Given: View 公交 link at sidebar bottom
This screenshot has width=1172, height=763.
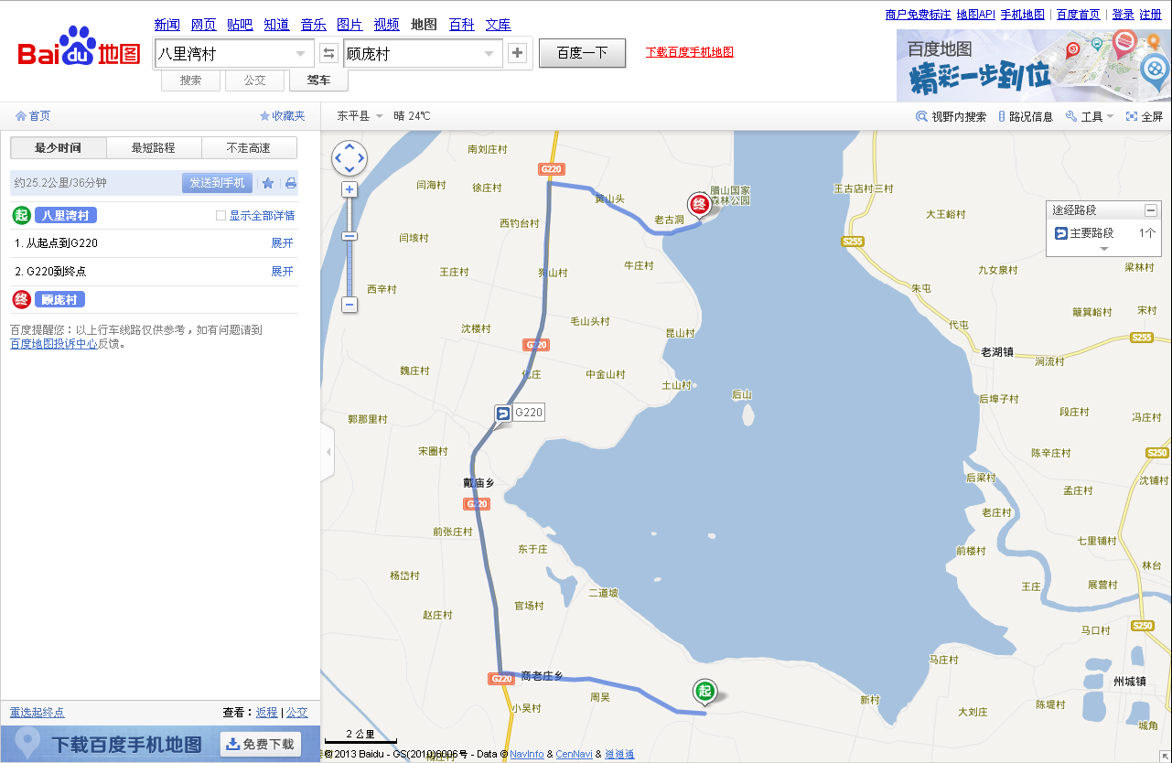Looking at the screenshot, I should [296, 712].
